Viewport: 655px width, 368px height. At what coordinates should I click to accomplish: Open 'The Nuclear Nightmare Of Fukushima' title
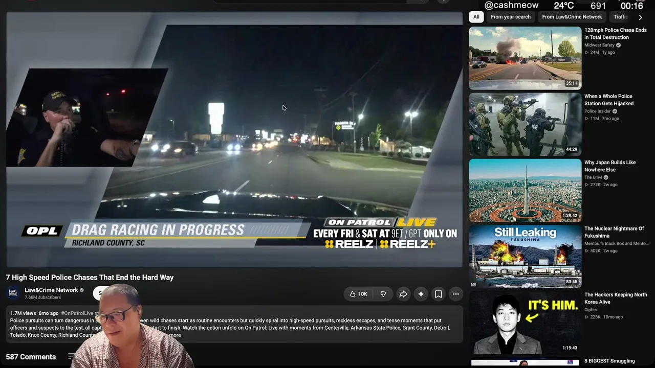(x=614, y=232)
